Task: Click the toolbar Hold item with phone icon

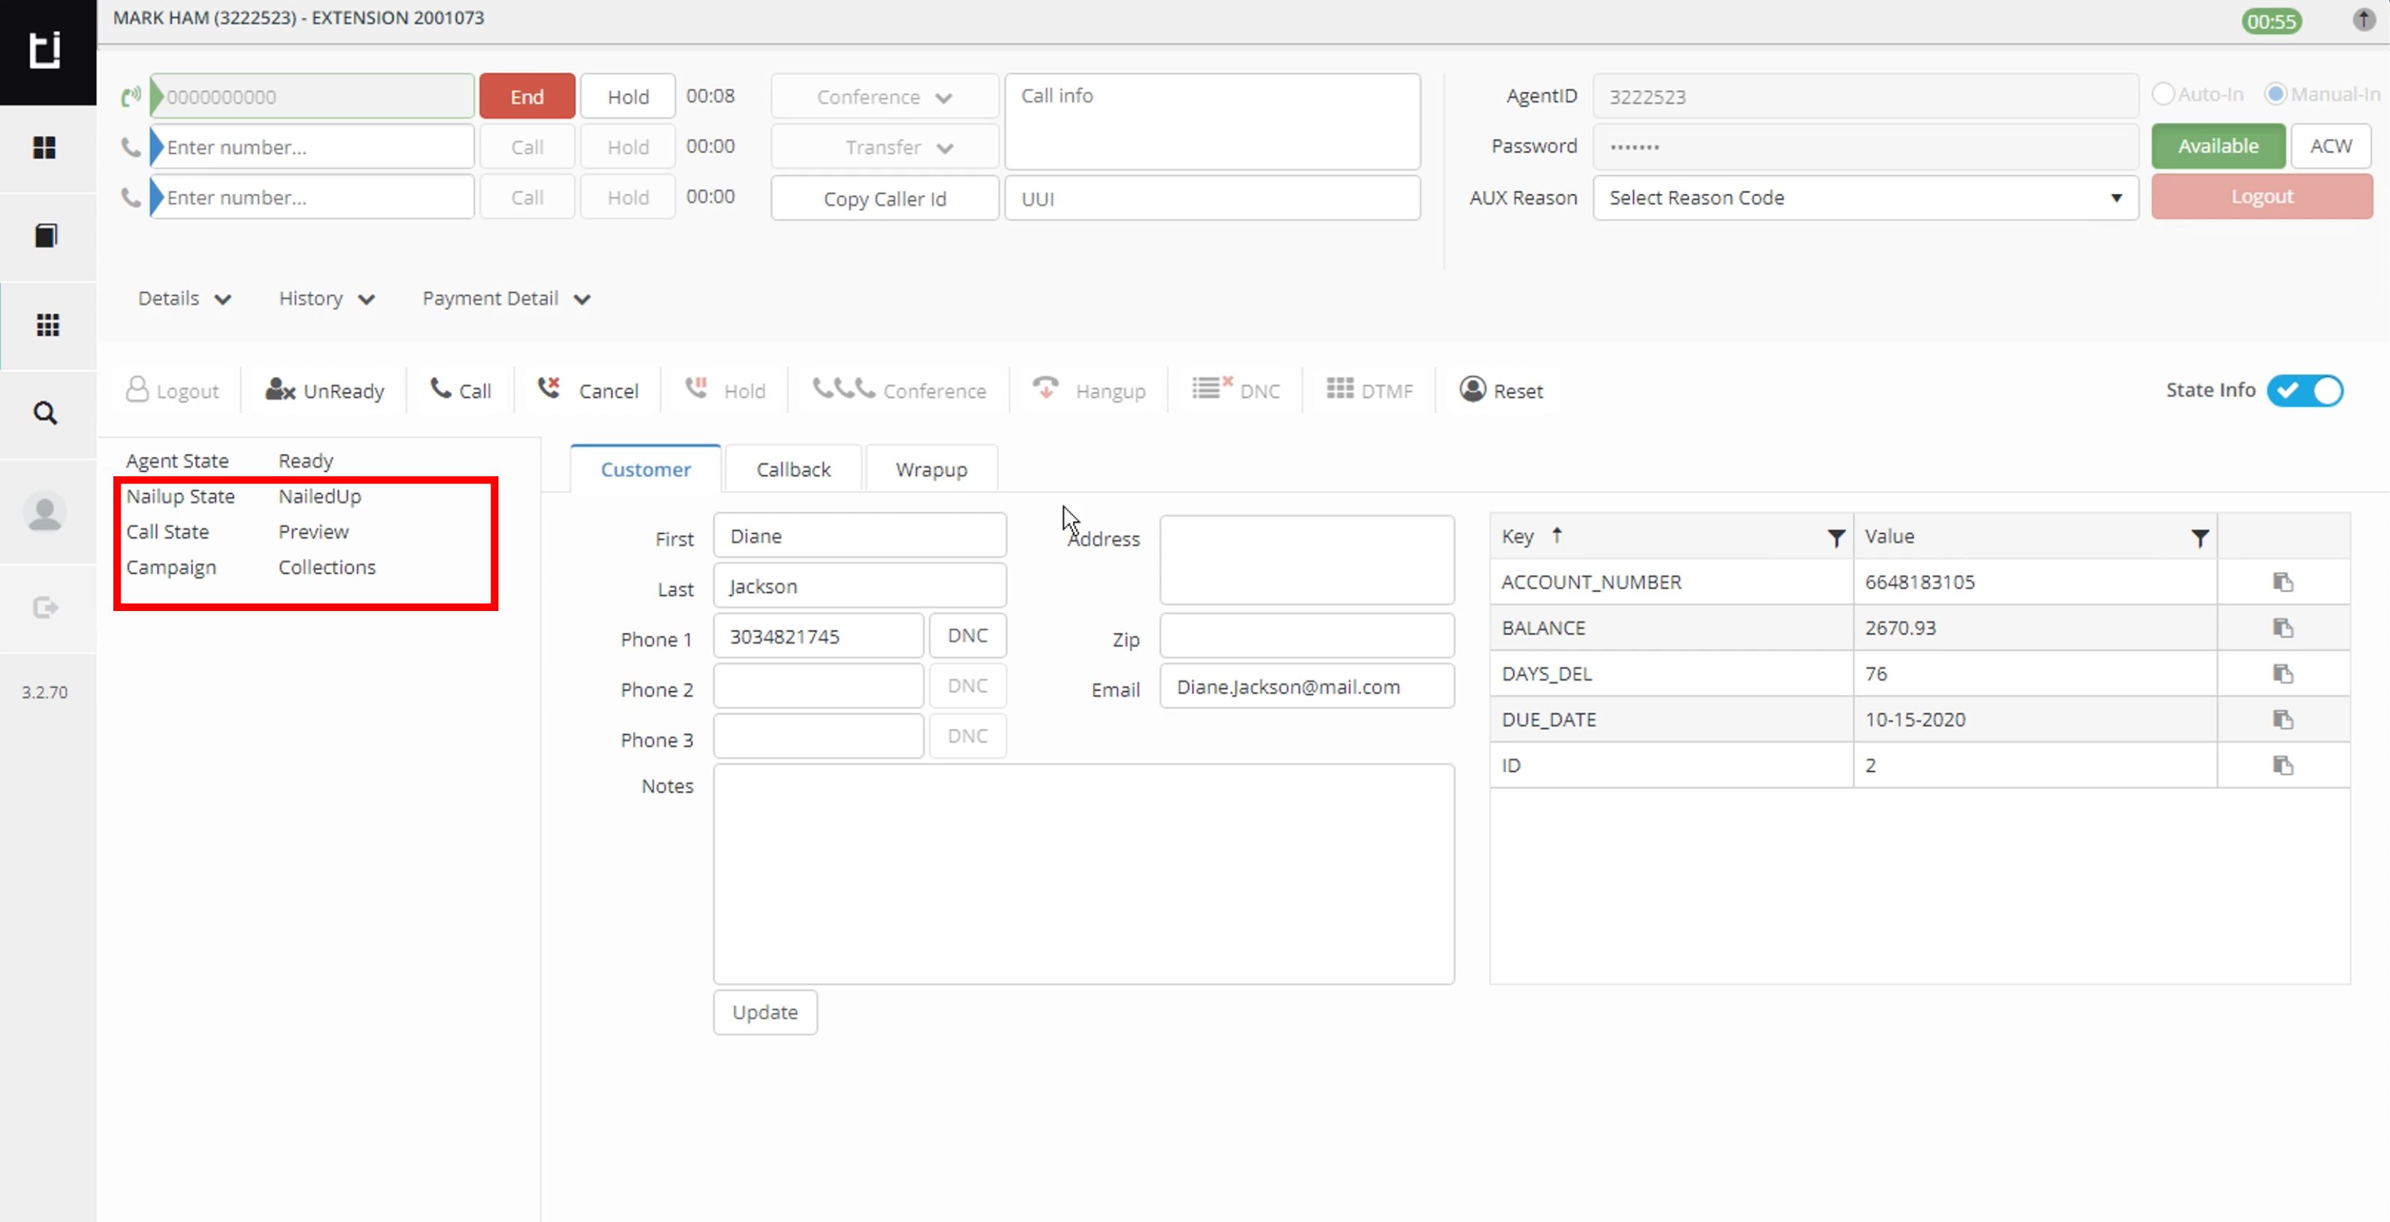Action: pos(726,391)
